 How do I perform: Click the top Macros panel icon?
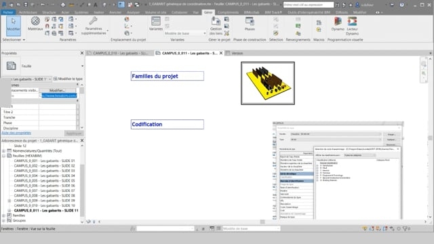point(319,22)
